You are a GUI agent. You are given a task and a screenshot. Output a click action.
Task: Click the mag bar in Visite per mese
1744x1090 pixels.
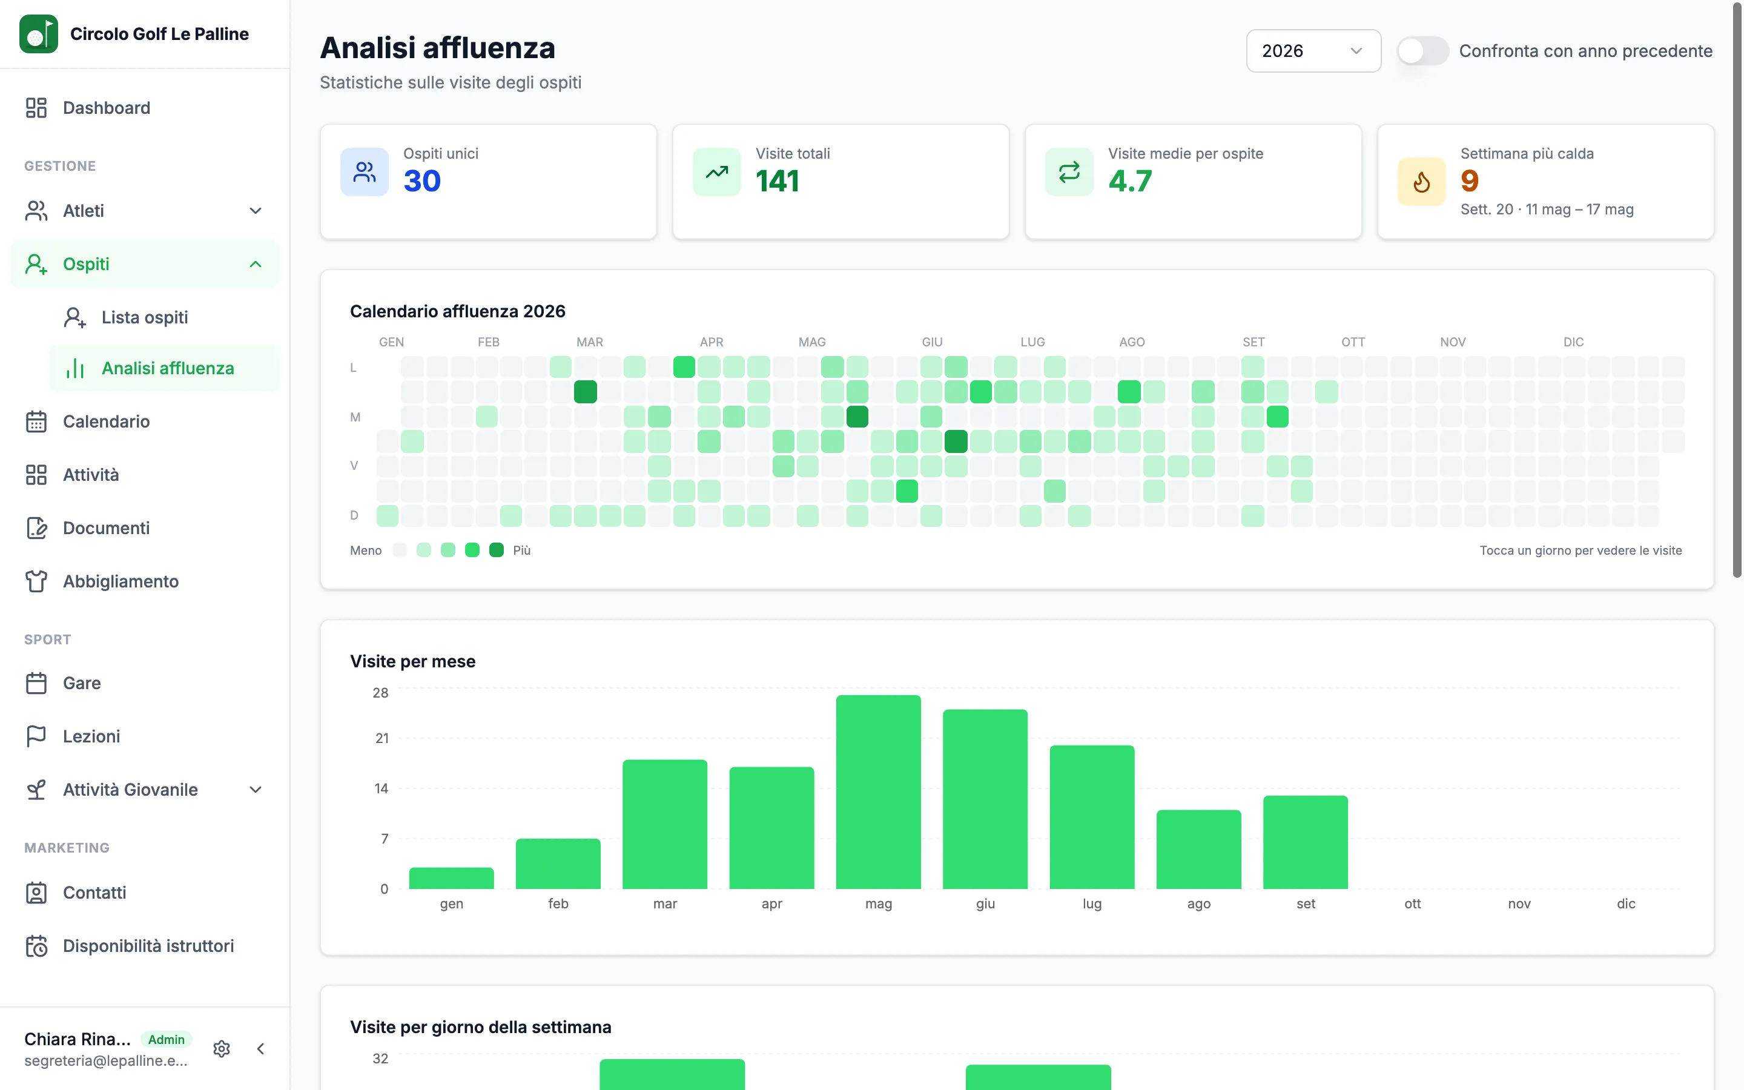[879, 791]
